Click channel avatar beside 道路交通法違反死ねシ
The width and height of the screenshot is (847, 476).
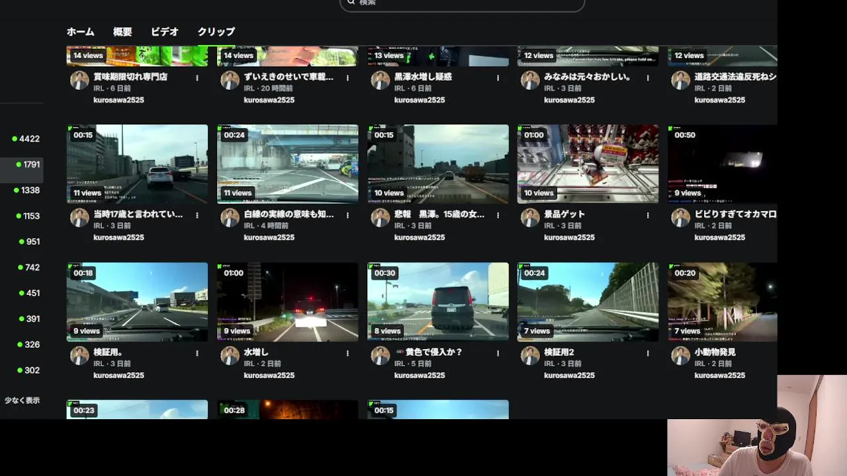point(680,80)
